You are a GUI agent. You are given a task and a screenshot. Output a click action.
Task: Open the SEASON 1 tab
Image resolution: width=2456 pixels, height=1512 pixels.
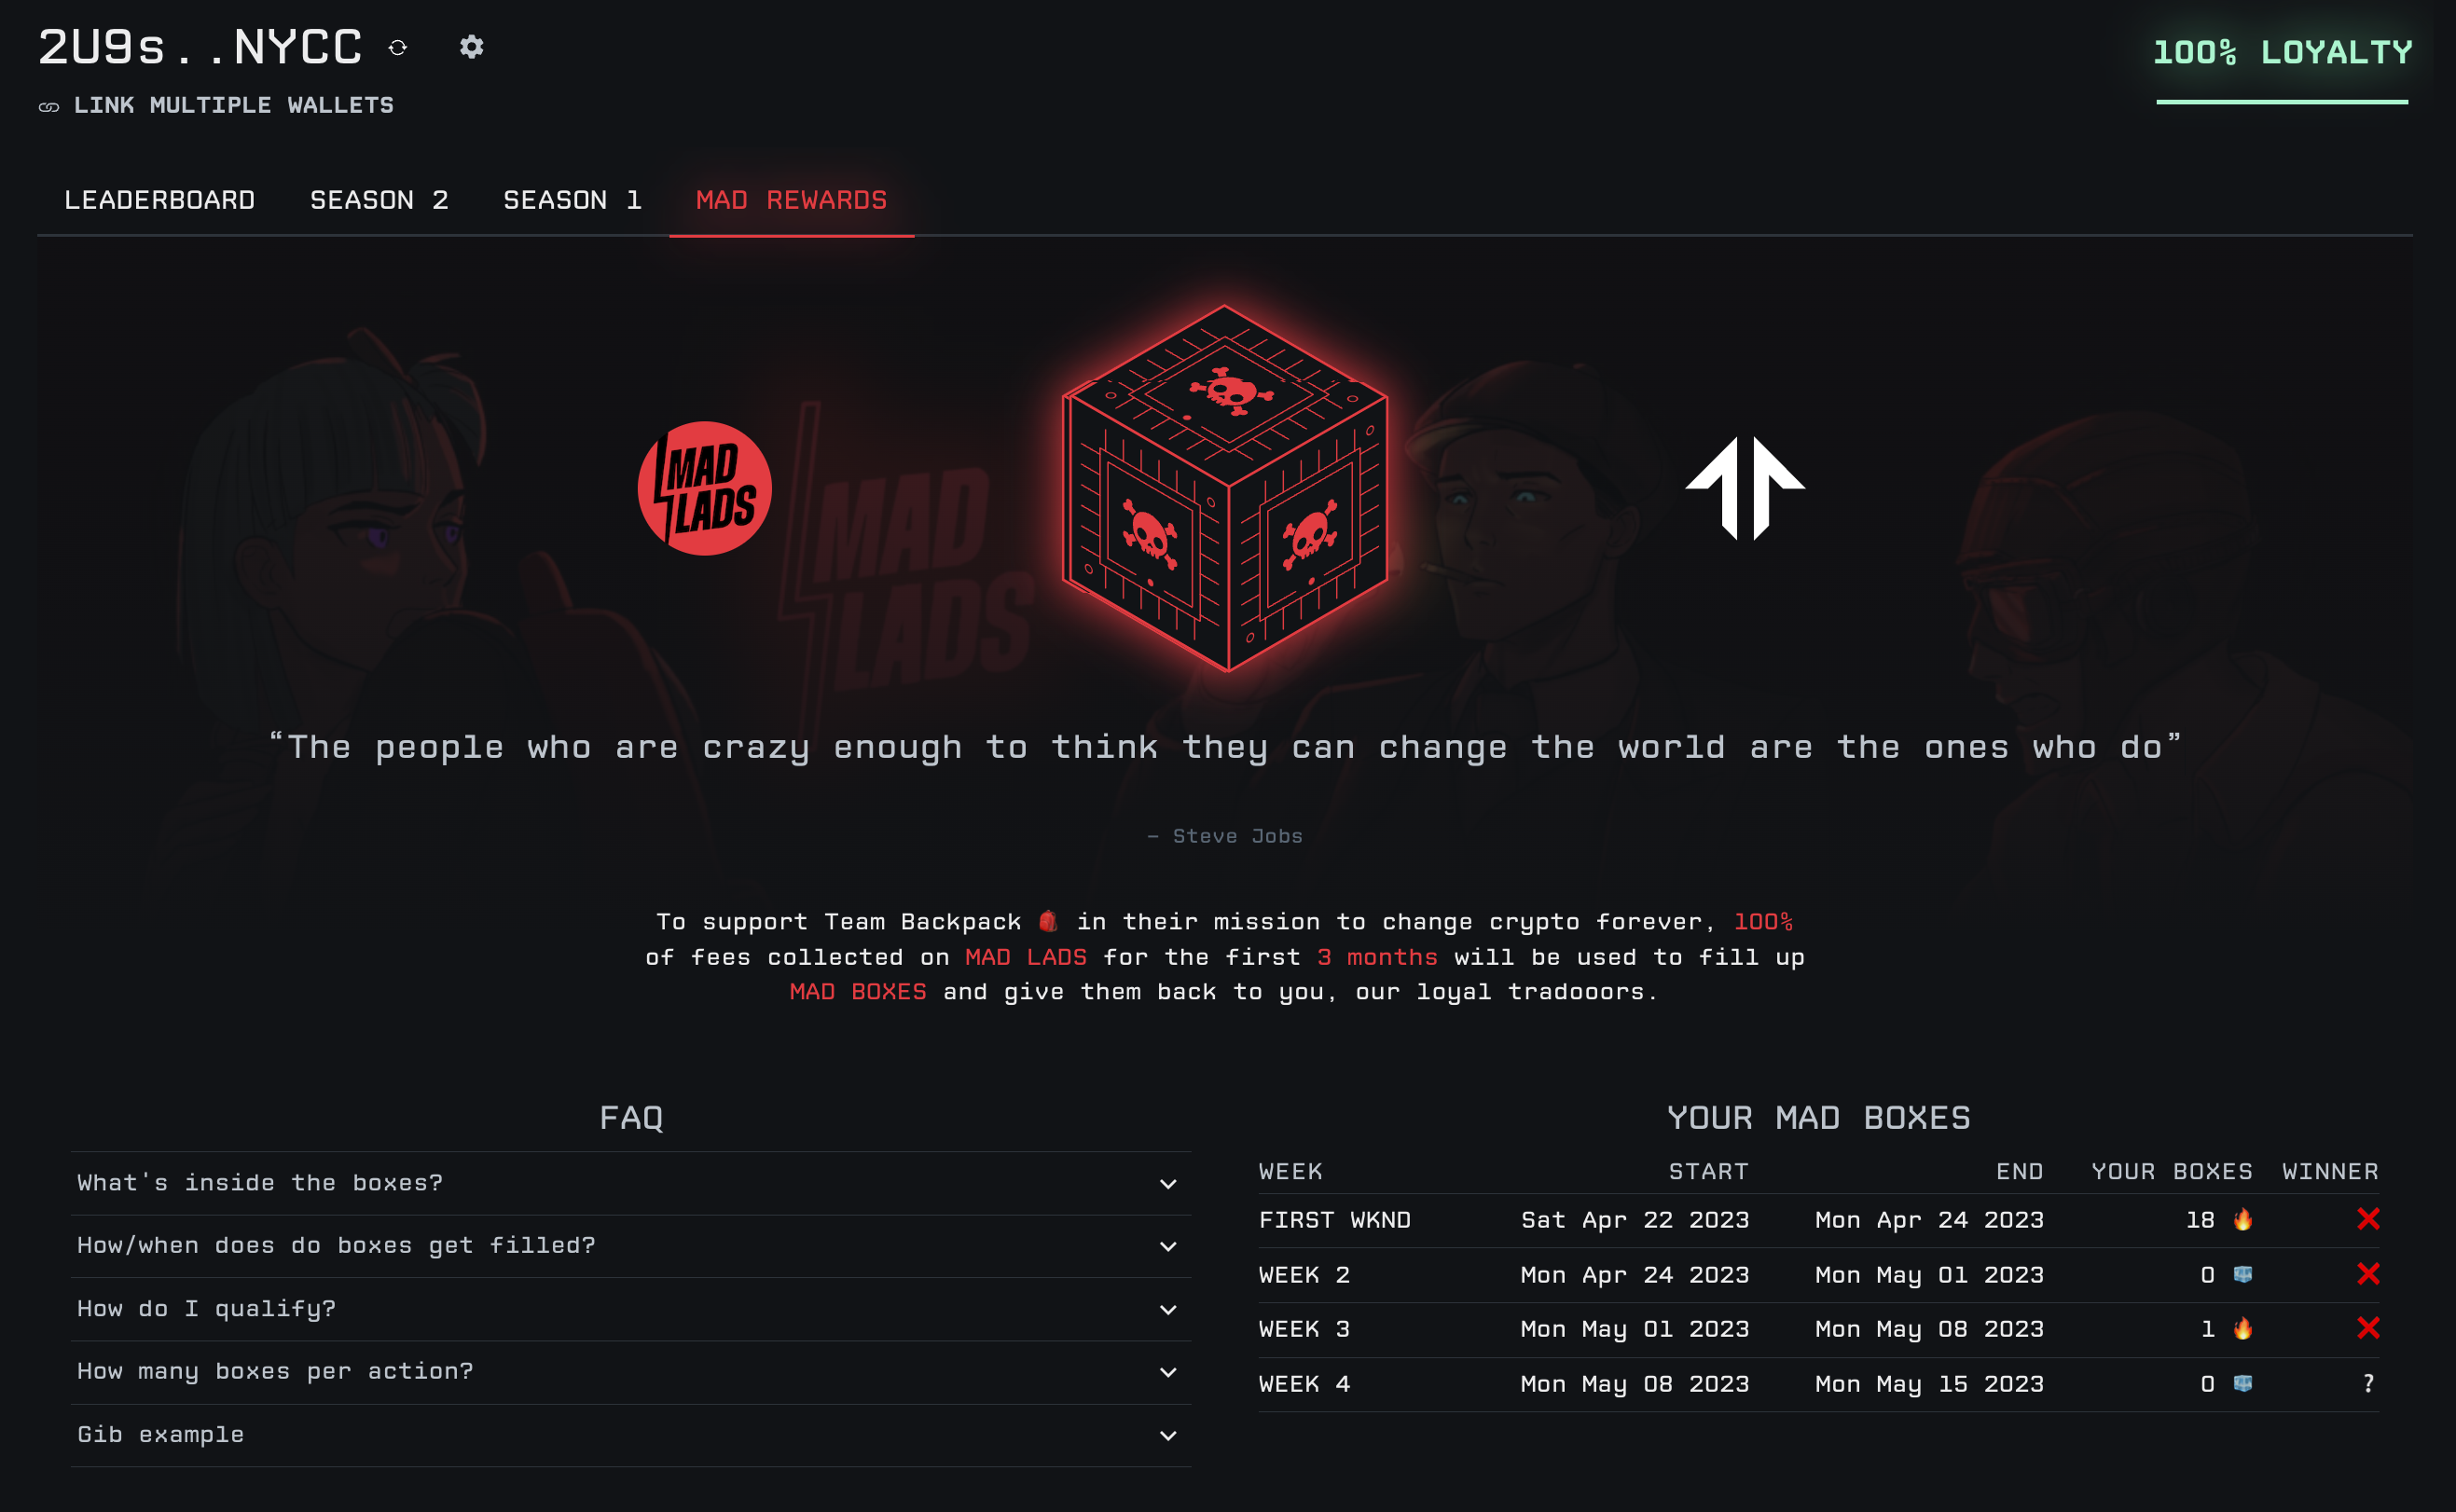(572, 200)
